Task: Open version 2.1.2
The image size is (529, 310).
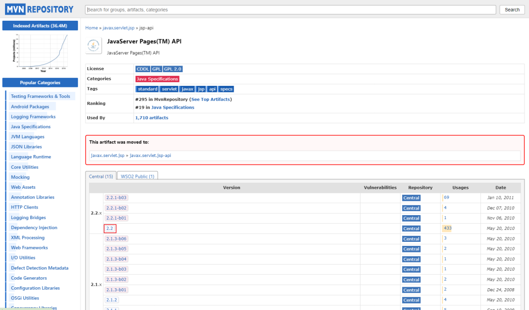Action: pyautogui.click(x=111, y=300)
